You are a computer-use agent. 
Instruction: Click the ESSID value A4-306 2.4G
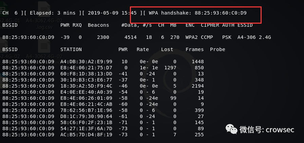pyautogui.click(x=254, y=37)
